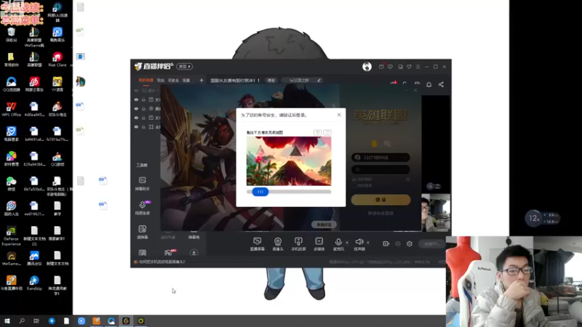The image size is (582, 327).
Task: Open Task View on the taskbar
Action: click(x=36, y=321)
